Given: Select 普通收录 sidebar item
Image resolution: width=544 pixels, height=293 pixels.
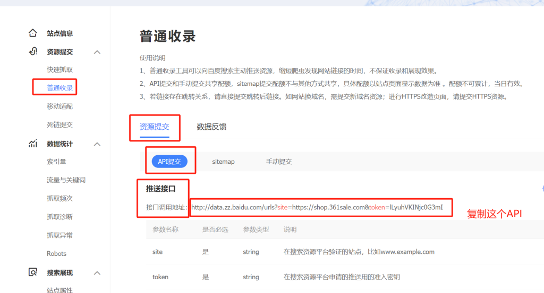Looking at the screenshot, I should click(59, 88).
